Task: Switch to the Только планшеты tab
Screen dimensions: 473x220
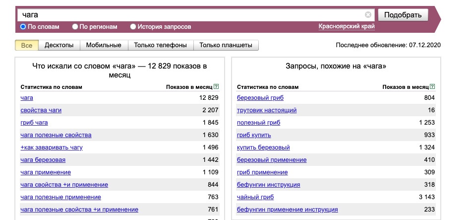Action: tap(226, 45)
